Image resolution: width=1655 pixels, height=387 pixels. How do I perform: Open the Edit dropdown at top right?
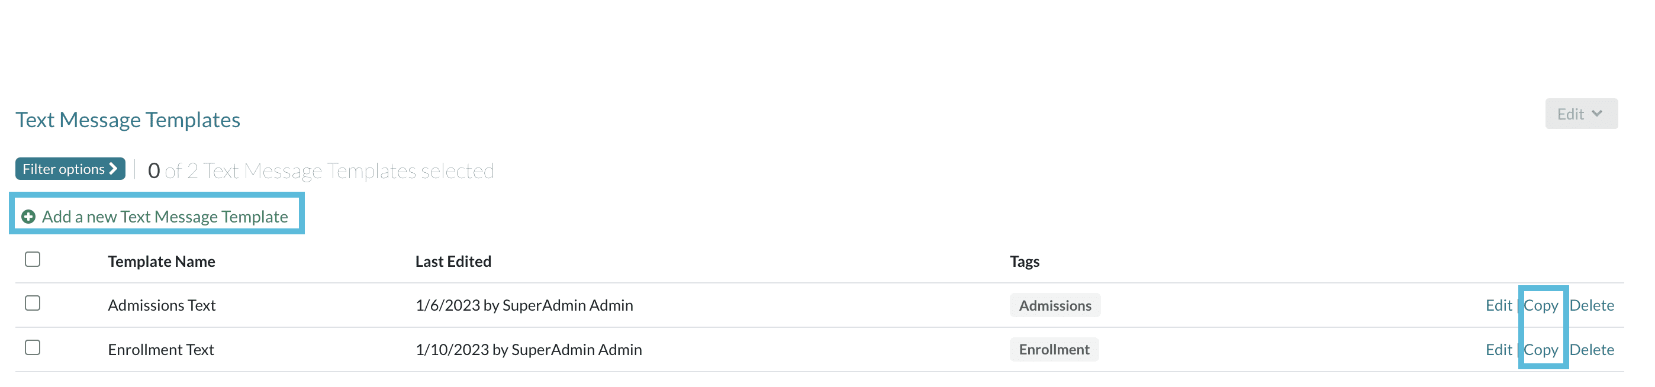point(1580,114)
